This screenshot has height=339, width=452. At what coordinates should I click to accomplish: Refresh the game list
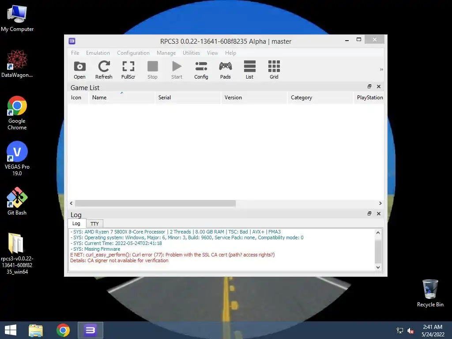(104, 70)
